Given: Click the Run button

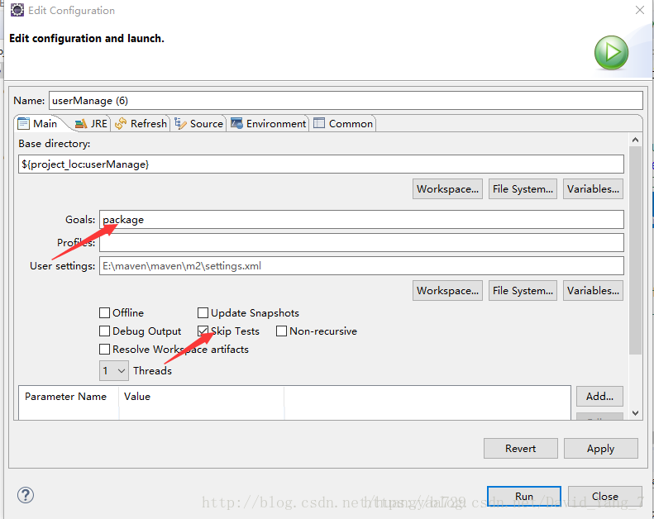Looking at the screenshot, I should coord(524,496).
